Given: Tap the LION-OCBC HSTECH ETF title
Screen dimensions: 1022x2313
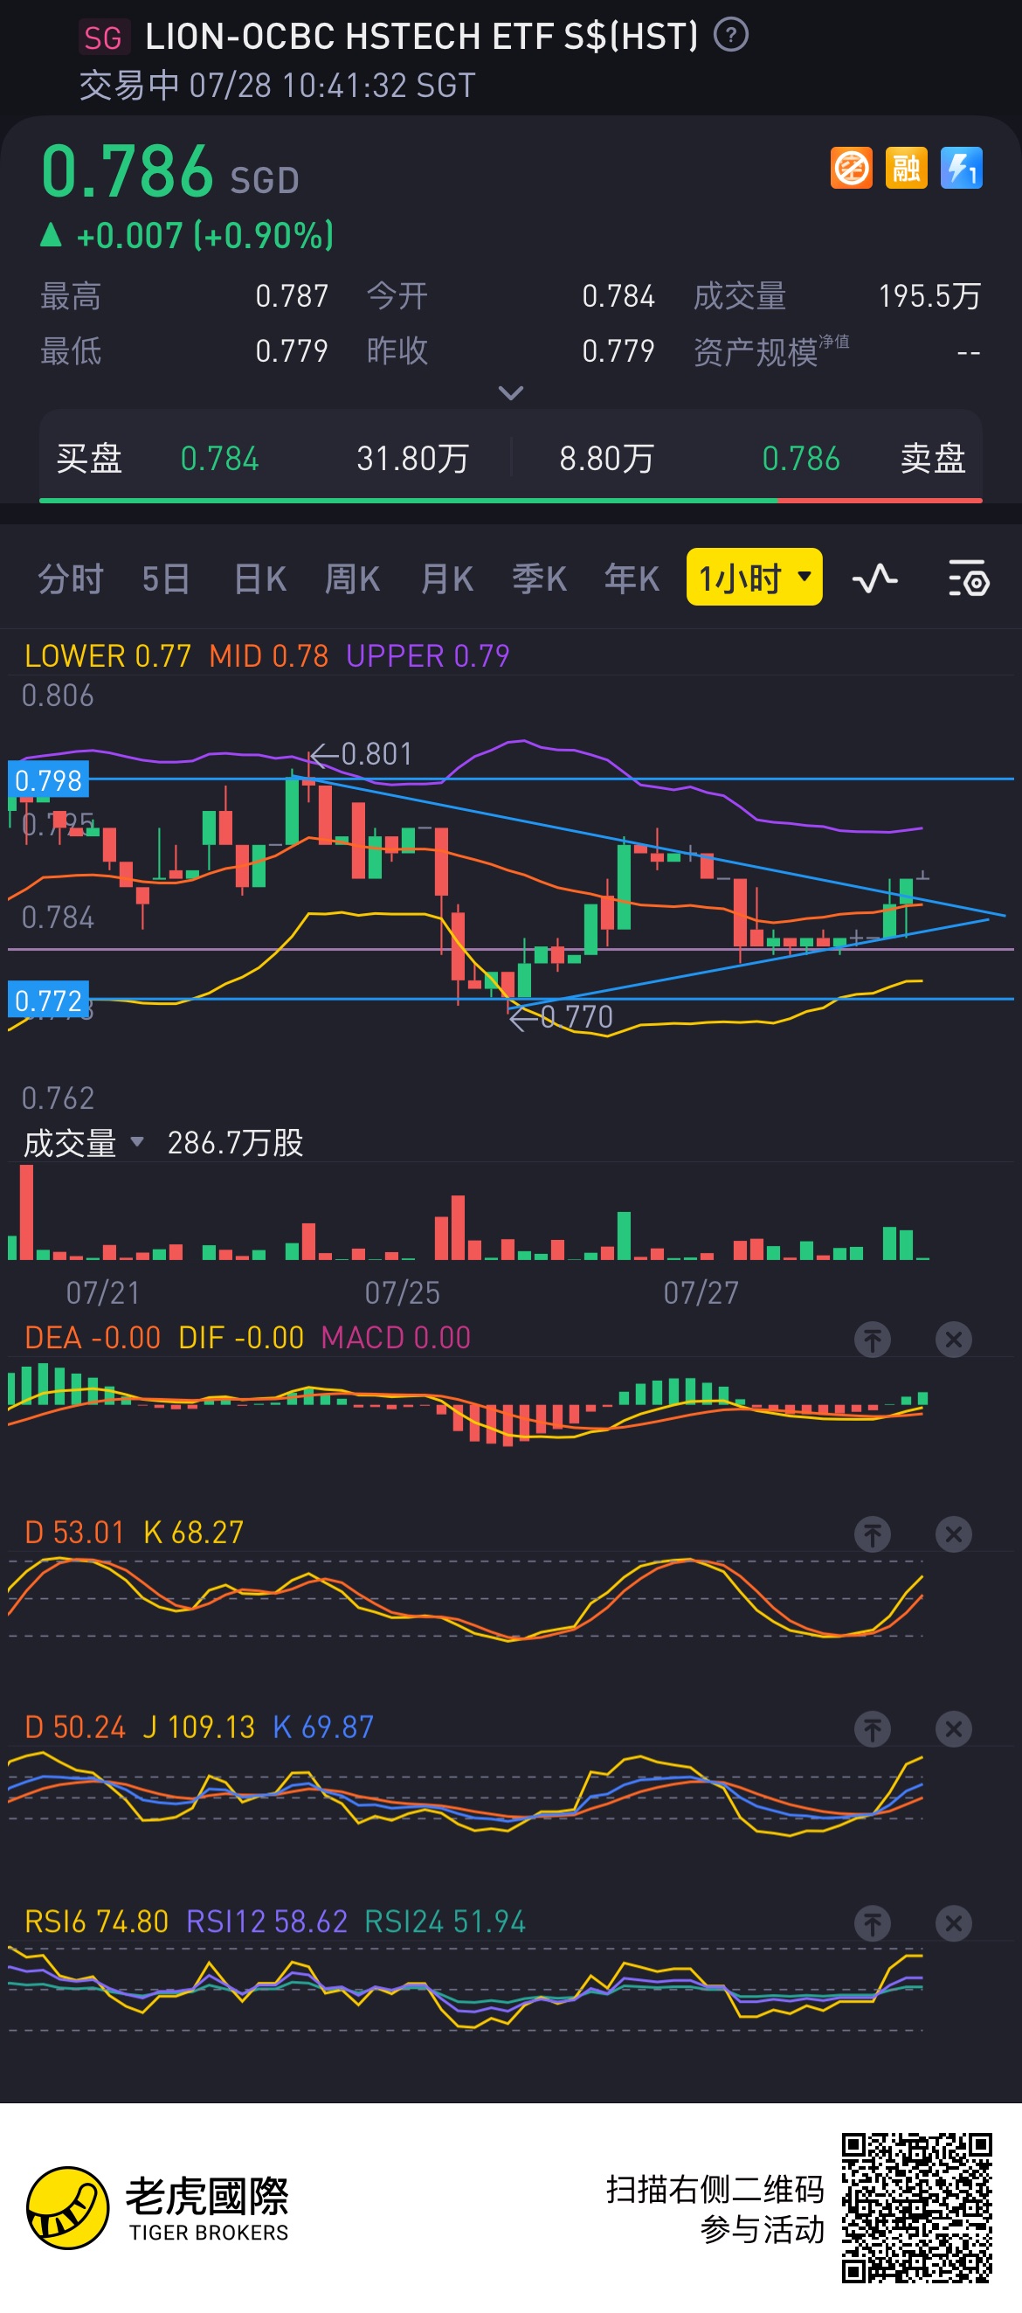Looking at the screenshot, I should click(x=422, y=37).
